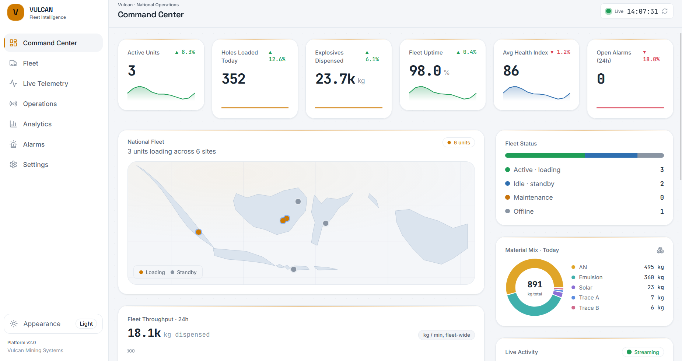Screen dimensions: 682x361
Task: Go to Live Telemetry
Action: click(x=53, y=83)
